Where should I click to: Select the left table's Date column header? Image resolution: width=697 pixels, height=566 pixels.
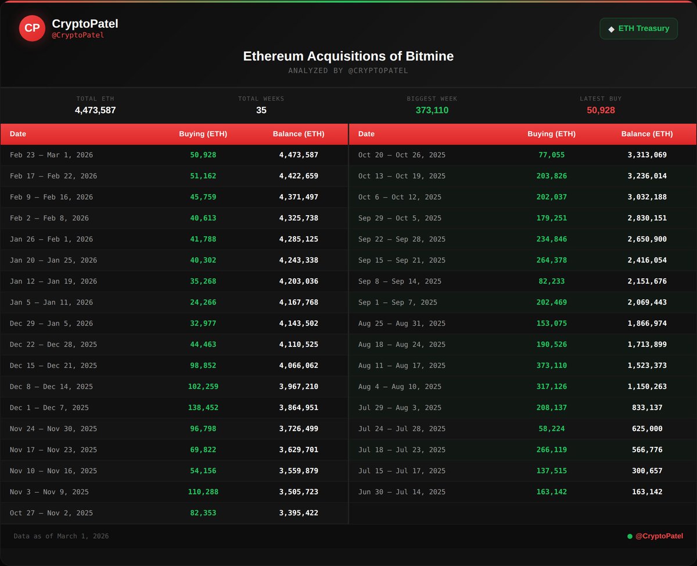click(18, 134)
